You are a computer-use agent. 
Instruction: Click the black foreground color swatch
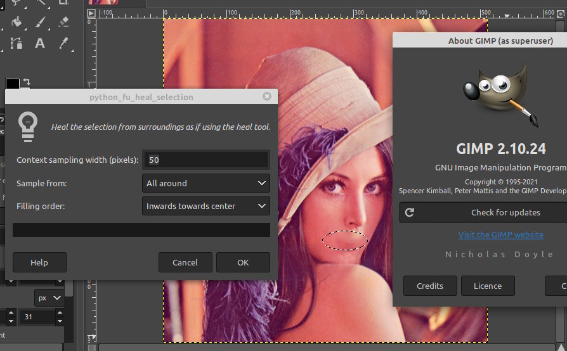(x=11, y=85)
